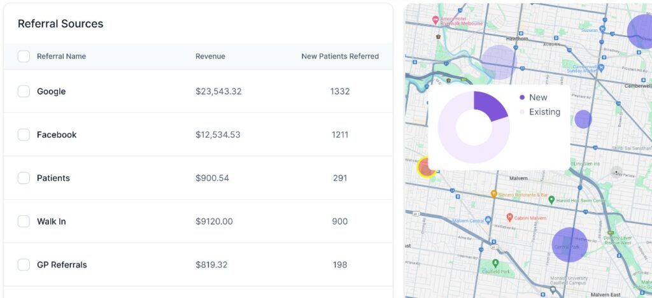Click the Harold Holt Swim Centre pin
Viewport: 652px width, 298px height.
coord(551,200)
